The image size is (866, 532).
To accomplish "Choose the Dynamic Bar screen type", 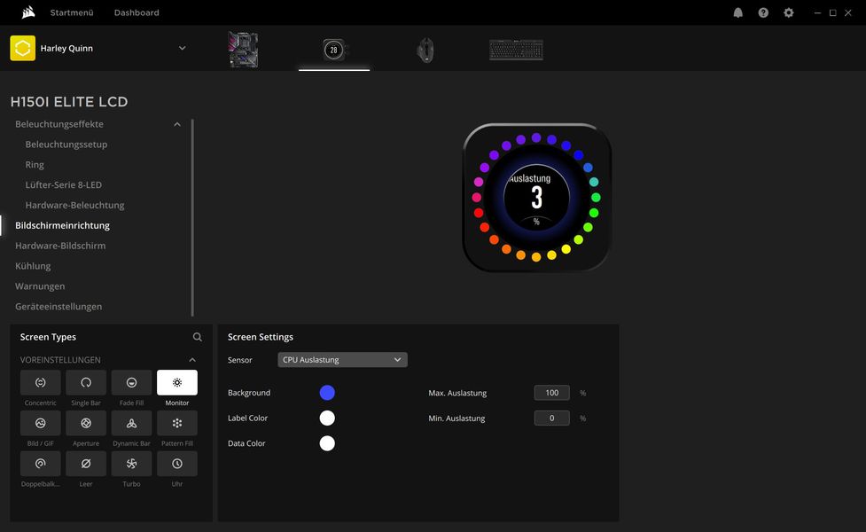I will pyautogui.click(x=131, y=423).
